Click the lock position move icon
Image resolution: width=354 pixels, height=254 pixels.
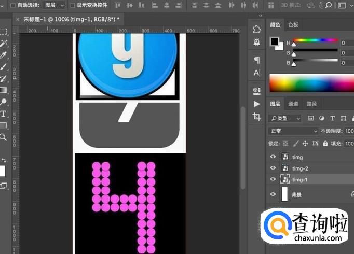click(x=305, y=144)
